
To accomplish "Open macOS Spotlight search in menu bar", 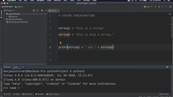I will [x=164, y=1].
